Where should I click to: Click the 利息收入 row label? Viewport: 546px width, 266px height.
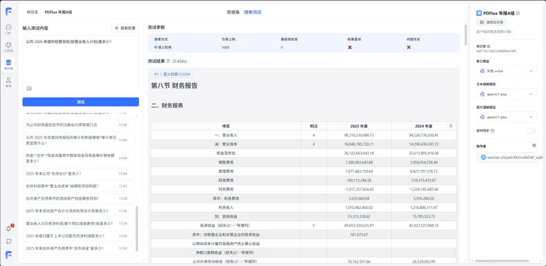click(225, 207)
